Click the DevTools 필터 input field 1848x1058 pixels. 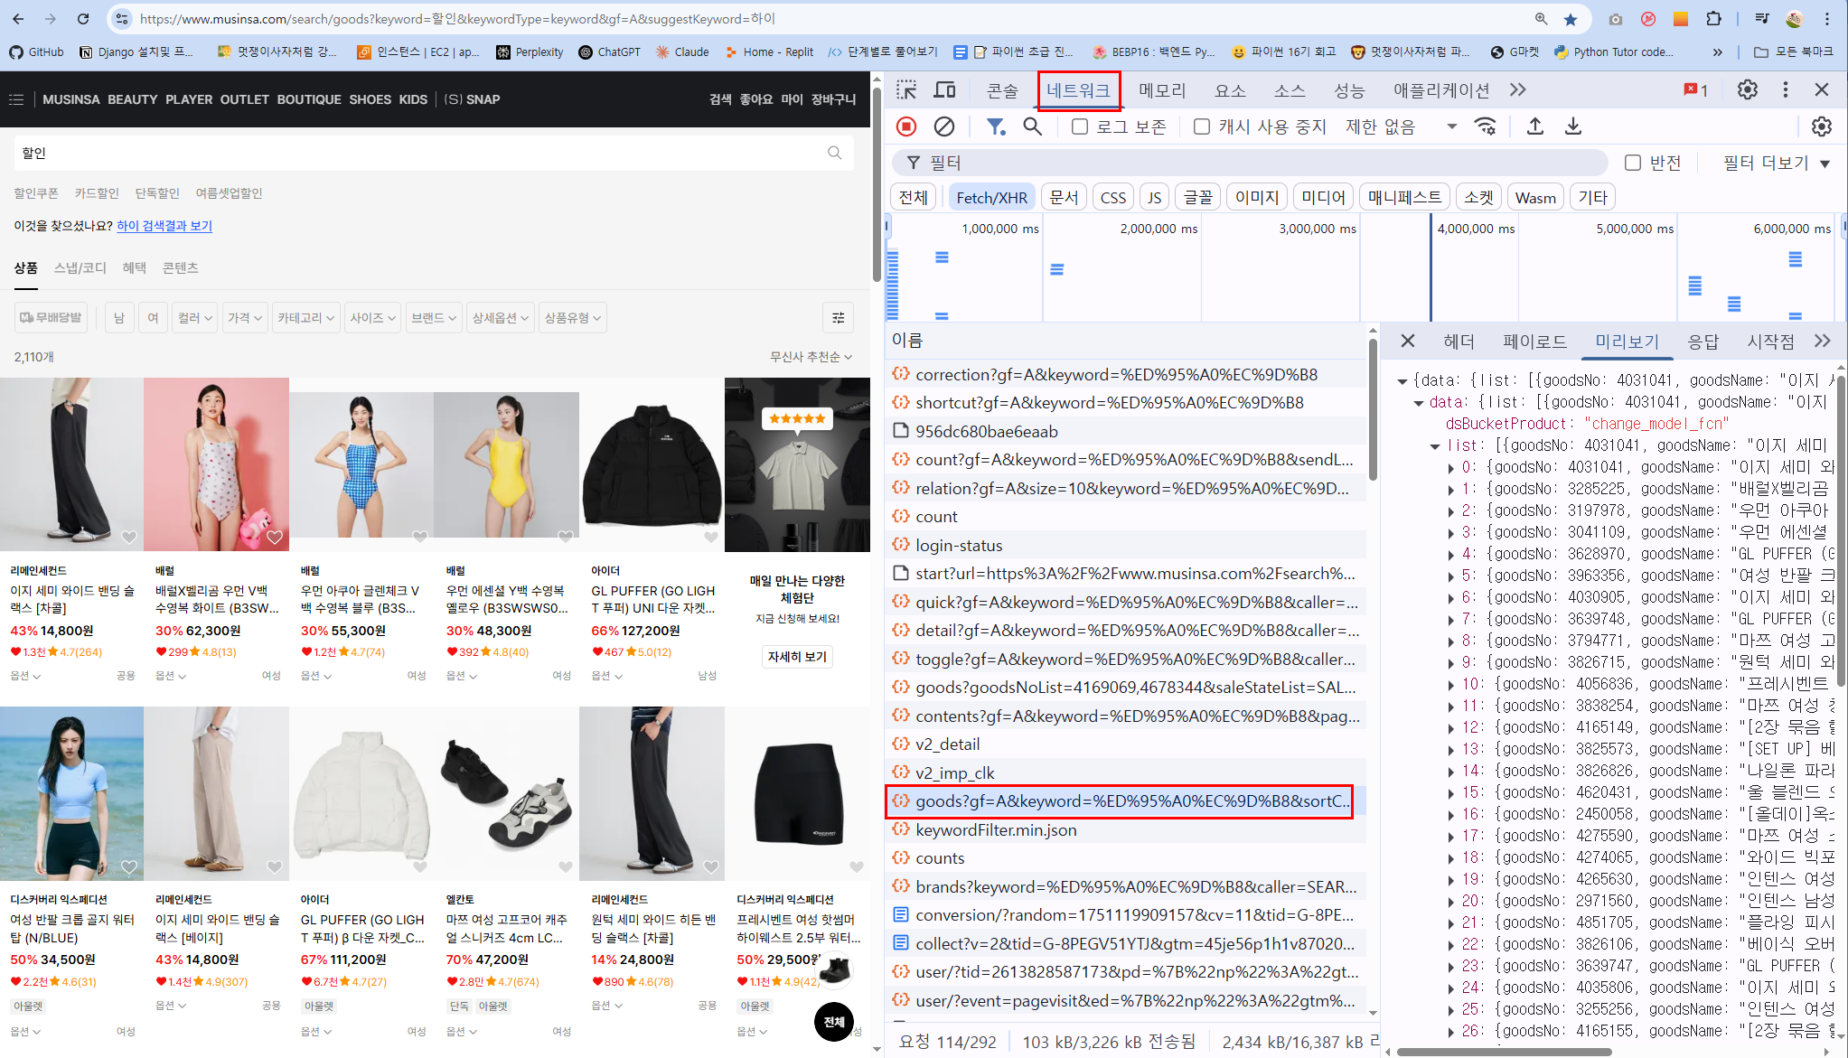point(1251,163)
